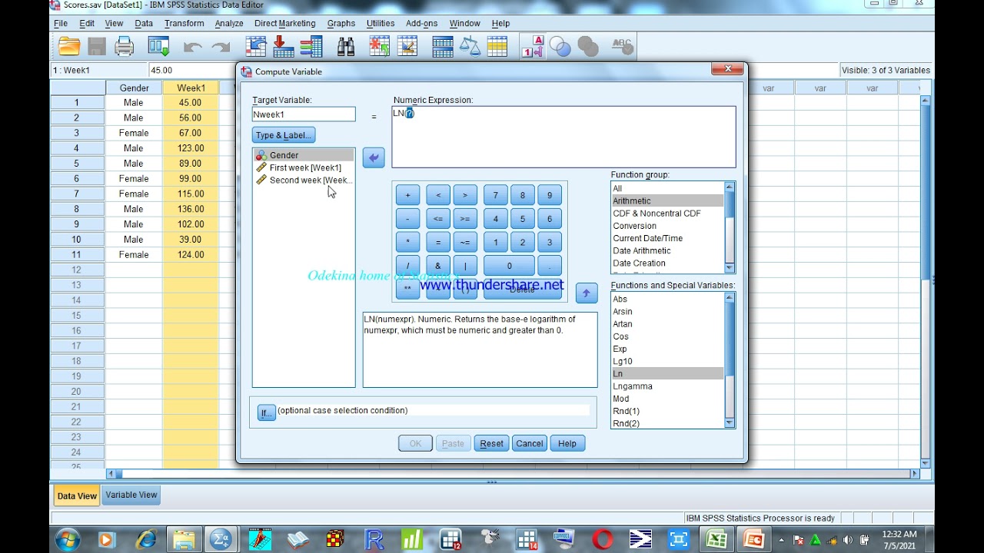Click the Split File toolbar icon
The width and height of the screenshot is (984, 553).
tap(443, 47)
